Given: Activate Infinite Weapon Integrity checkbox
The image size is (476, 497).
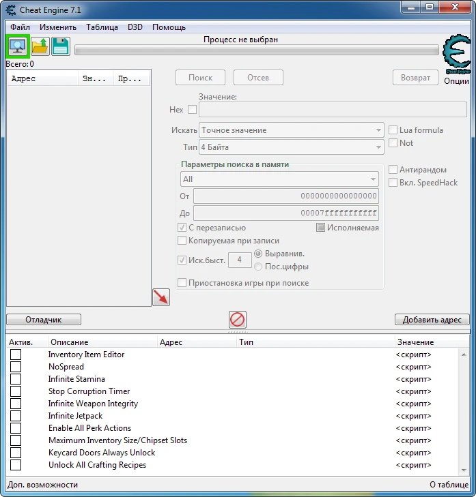Looking at the screenshot, I should [16, 404].
